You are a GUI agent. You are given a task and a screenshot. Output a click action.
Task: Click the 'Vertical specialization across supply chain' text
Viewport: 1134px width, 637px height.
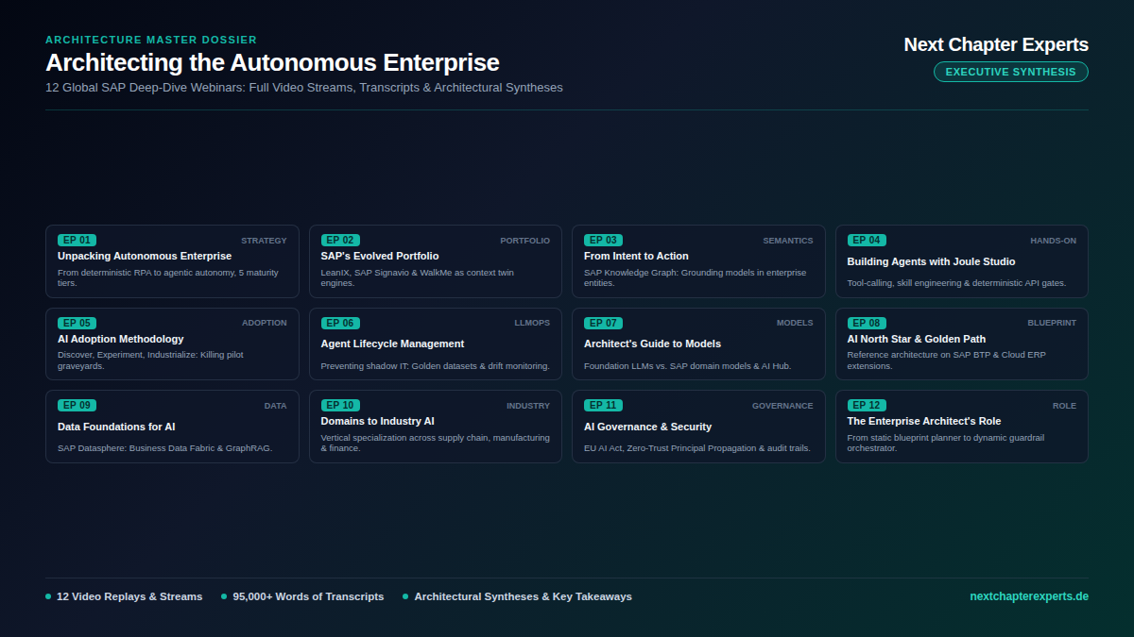pyautogui.click(x=435, y=443)
